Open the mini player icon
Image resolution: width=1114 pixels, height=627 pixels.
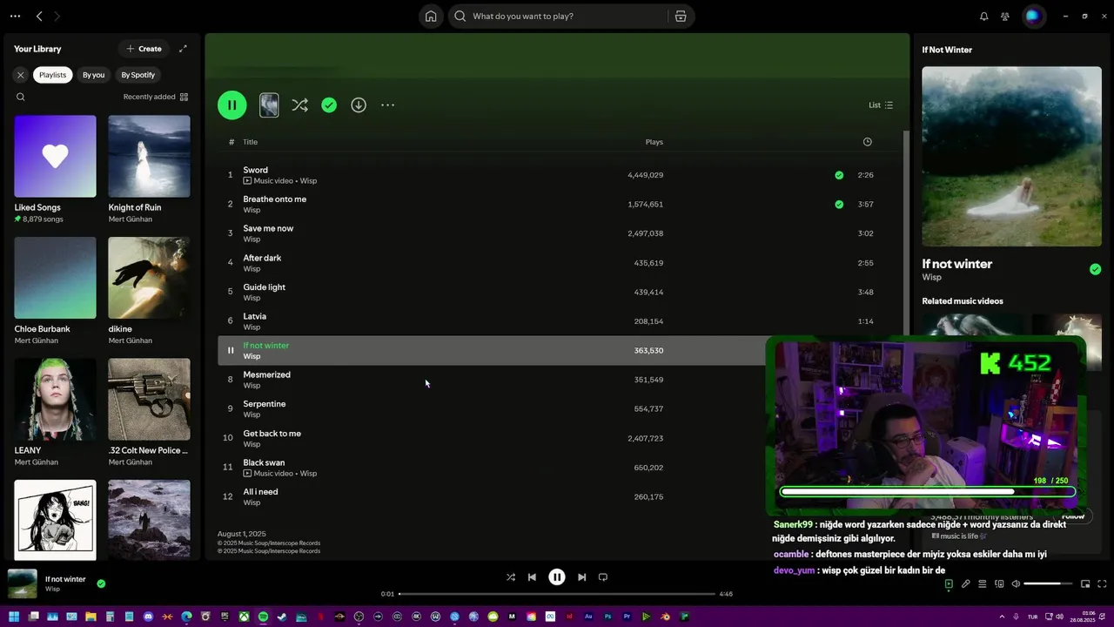1085,583
